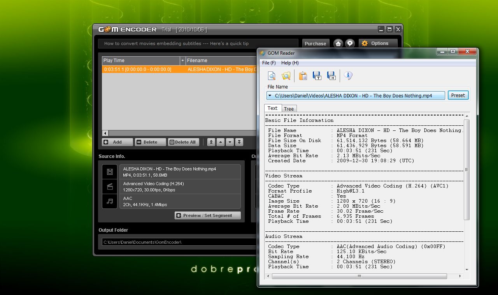Click the home icon in GOM Encoder
Image resolution: width=498 pixels, height=295 pixels.
pos(338,43)
